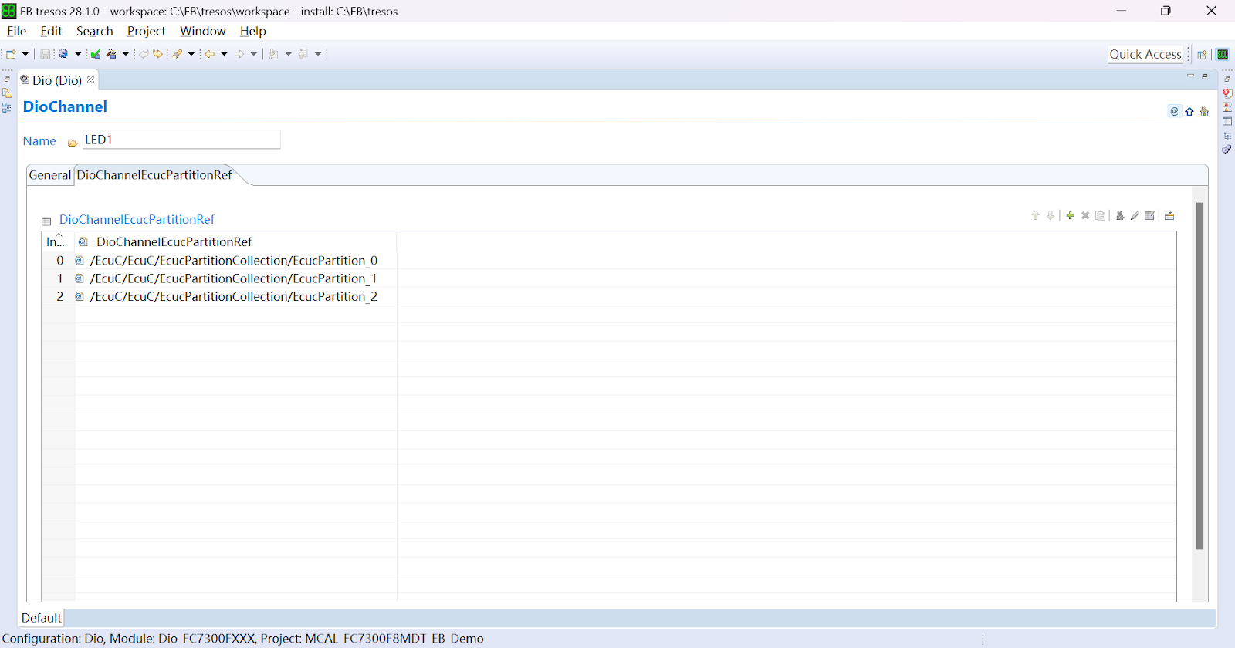This screenshot has height=648, width=1235.
Task: Open the Search menu
Action: point(94,31)
